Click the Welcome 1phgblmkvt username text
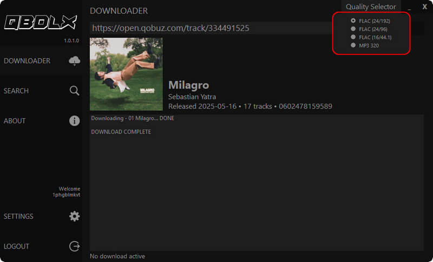Screen dimensions: 433x262 tap(67, 192)
